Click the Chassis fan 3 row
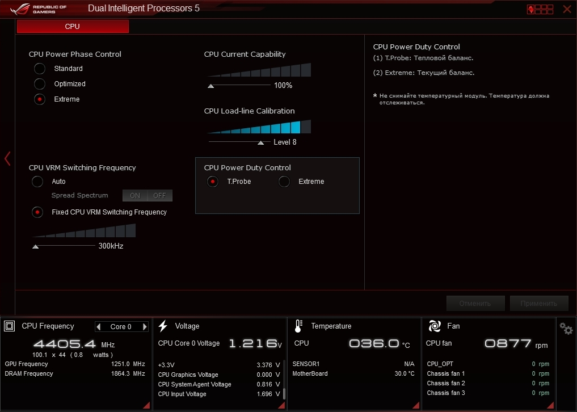577x412 pixels. pyautogui.click(x=488, y=393)
